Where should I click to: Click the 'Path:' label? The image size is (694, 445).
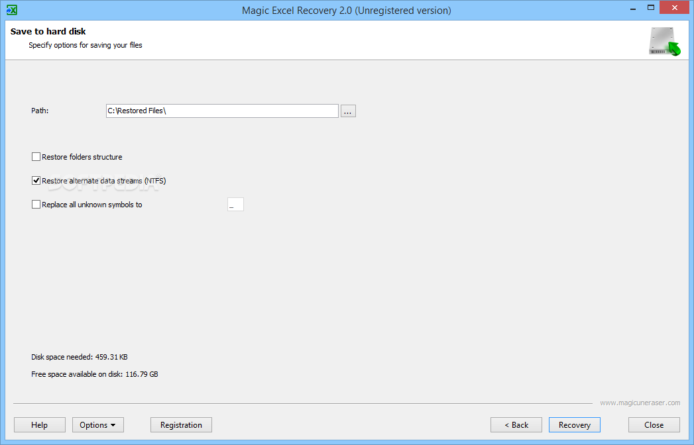point(40,111)
